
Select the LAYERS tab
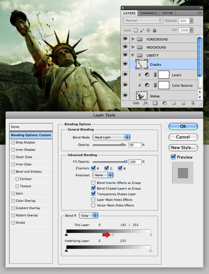coord(129,13)
